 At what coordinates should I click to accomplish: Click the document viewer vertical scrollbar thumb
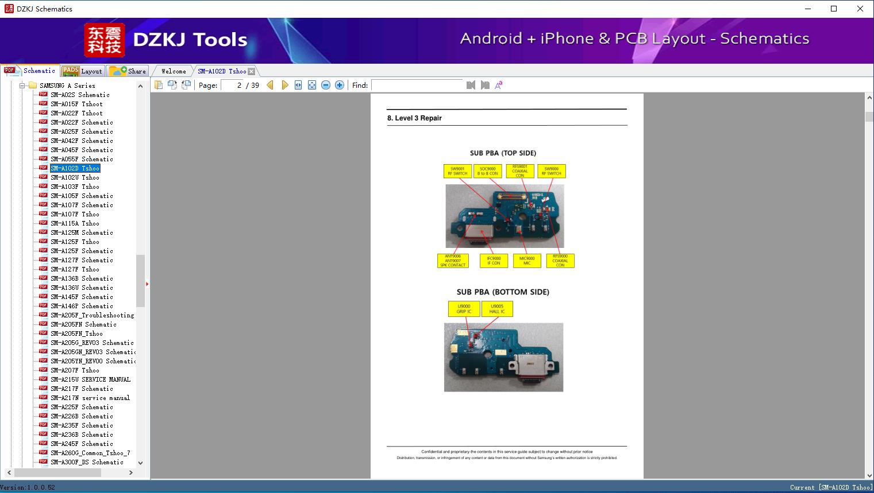869,117
